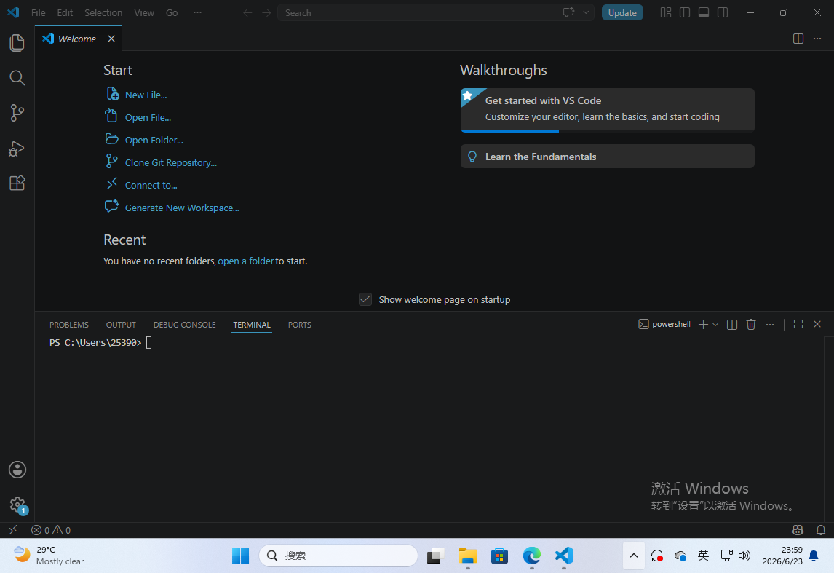This screenshot has height=573, width=834.
Task: Click the Open Folder... link
Action: [x=154, y=140]
